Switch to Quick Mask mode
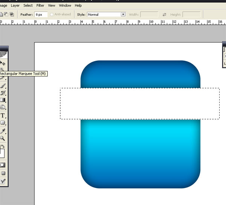The height and width of the screenshot is (205, 226). (x=3, y=165)
